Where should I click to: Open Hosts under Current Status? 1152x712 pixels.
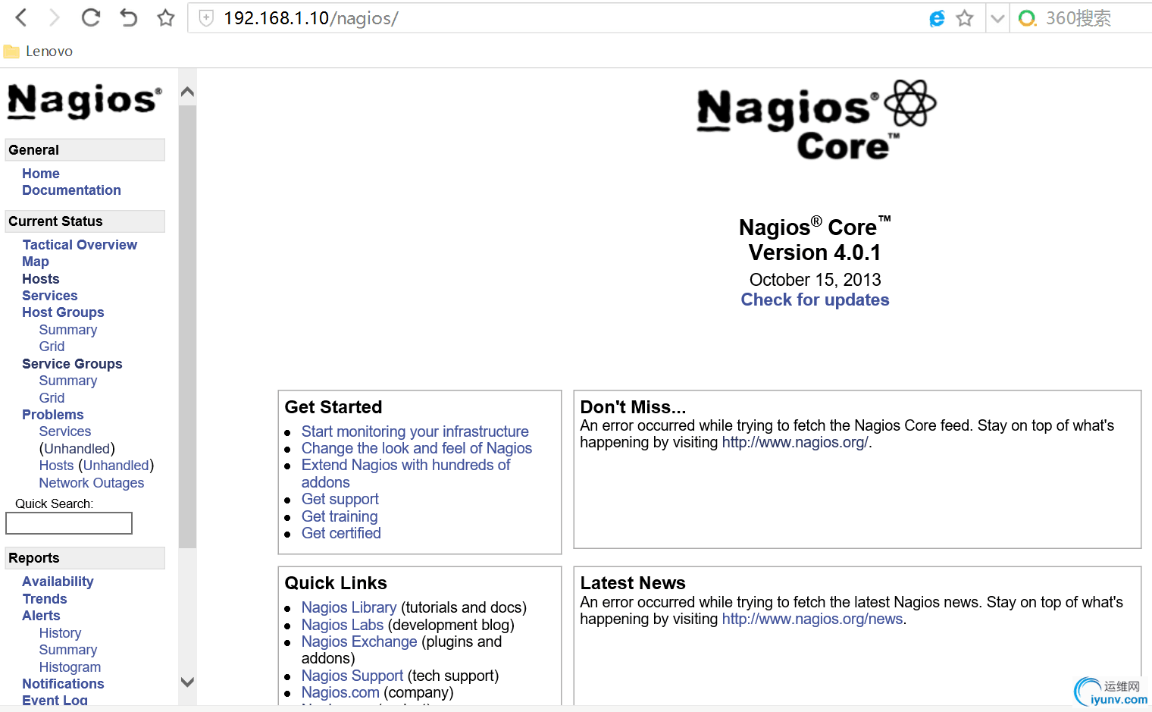coord(41,279)
